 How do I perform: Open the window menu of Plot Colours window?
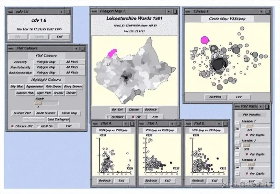11,48
